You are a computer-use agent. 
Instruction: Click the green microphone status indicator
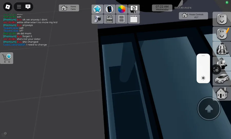(x=227, y=2)
